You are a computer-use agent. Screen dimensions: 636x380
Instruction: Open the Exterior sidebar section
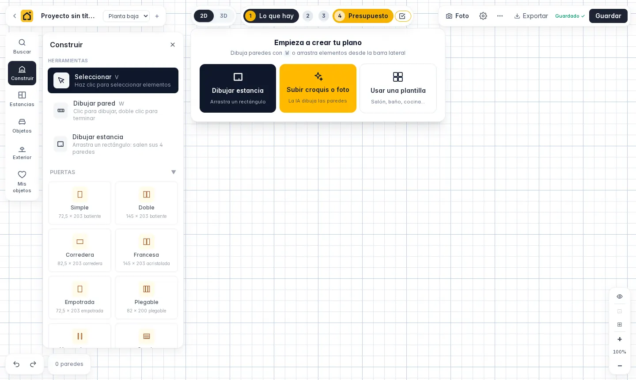22,152
